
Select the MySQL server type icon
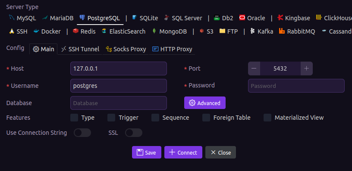click(x=12, y=18)
